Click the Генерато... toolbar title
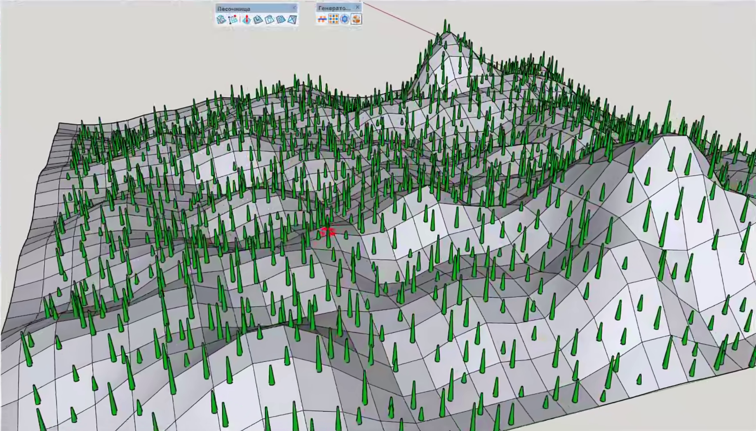This screenshot has width=756, height=431. tap(334, 8)
